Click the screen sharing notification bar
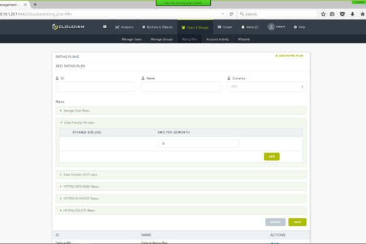The width and height of the screenshot is (366, 244). 183,3
